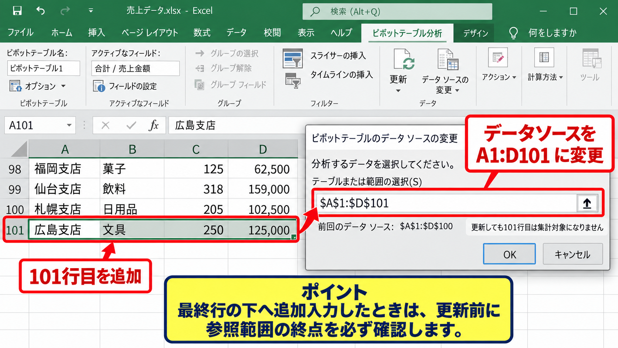Click the 検索 (Alt+Q) search box
The width and height of the screenshot is (618, 348).
tap(397, 11)
